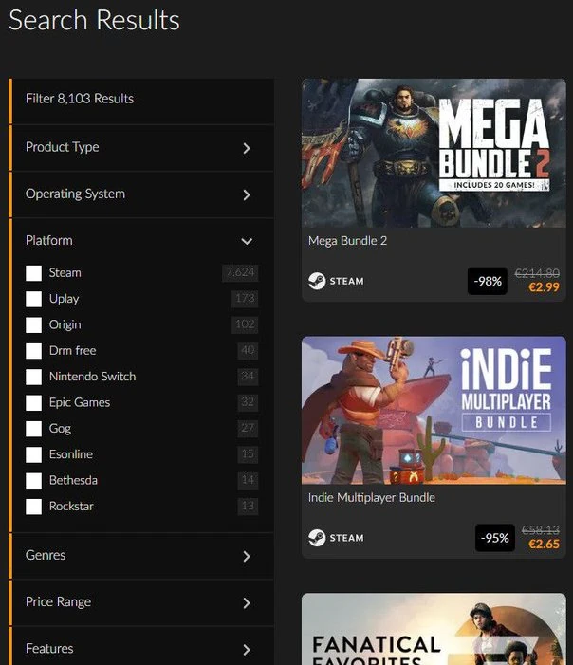Click the Mega Bundle 2 cover image
Viewport: 573px width, 665px height.
point(434,153)
